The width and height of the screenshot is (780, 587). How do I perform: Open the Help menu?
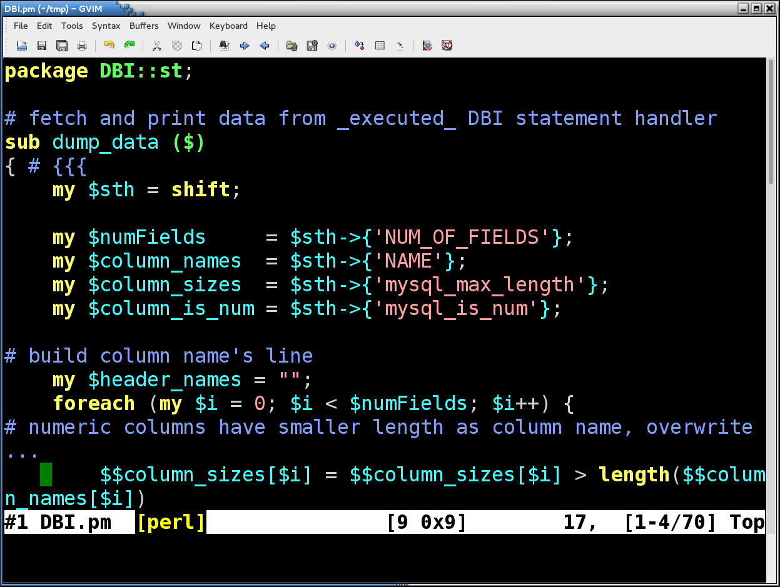coord(266,26)
